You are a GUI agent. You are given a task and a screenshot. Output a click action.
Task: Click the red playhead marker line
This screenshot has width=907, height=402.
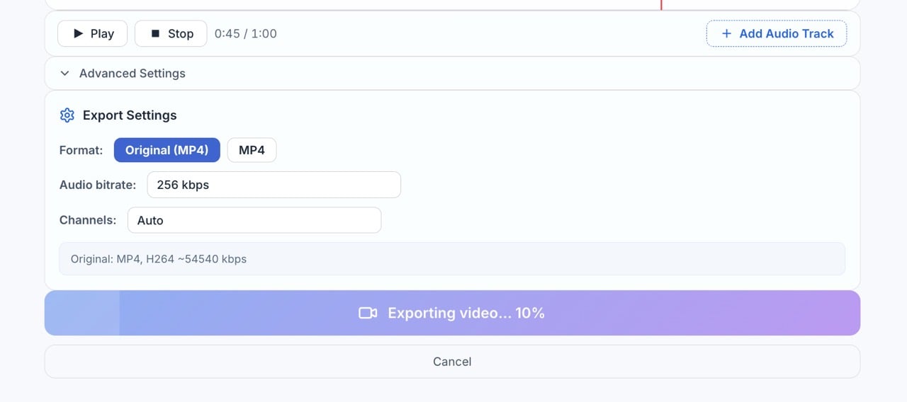[661, 4]
